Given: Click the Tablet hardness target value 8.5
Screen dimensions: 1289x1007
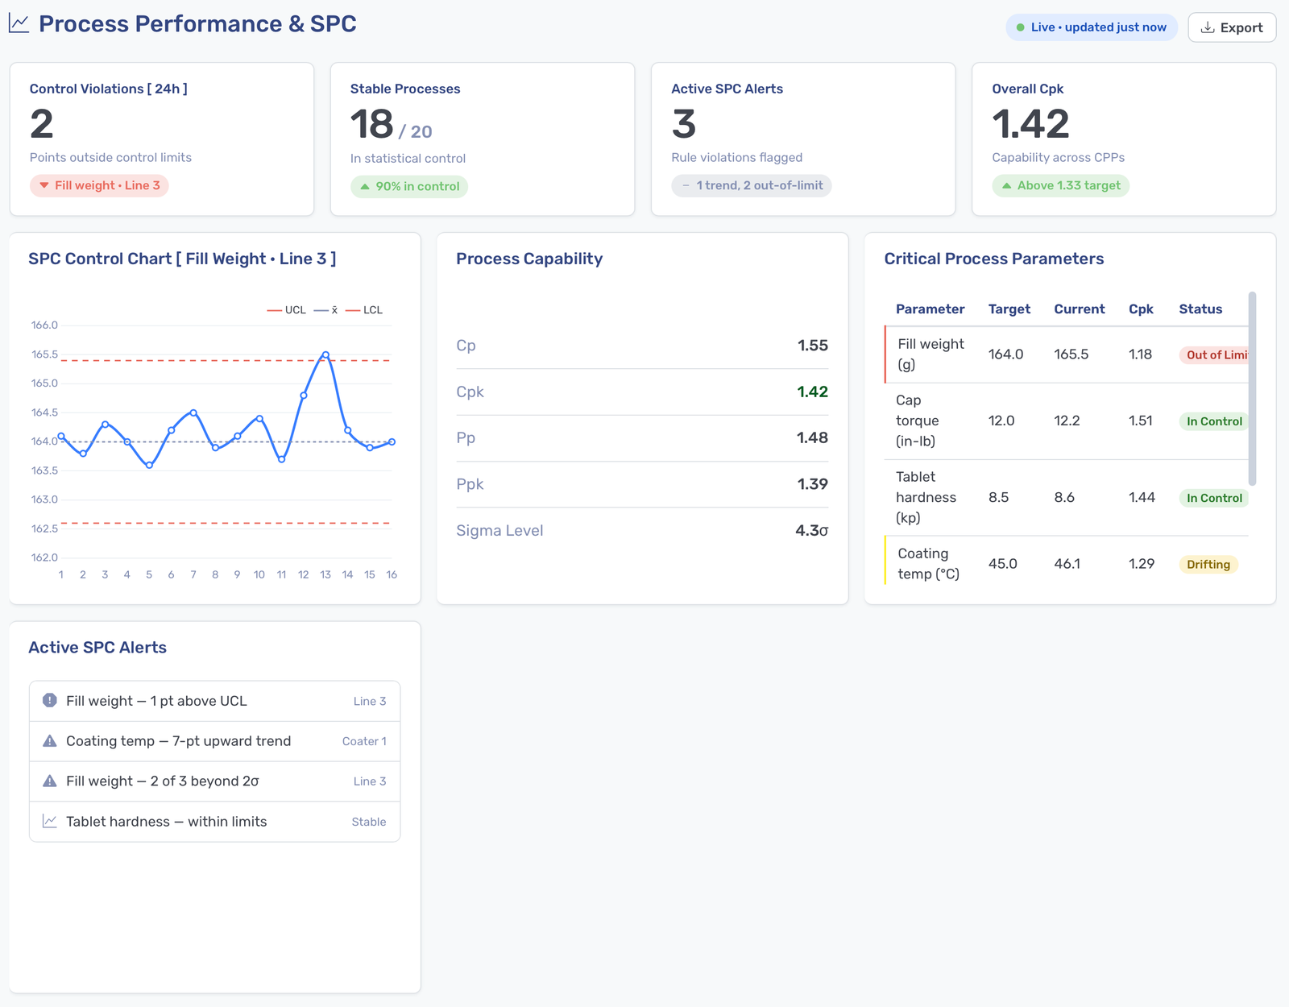Looking at the screenshot, I should (x=998, y=498).
